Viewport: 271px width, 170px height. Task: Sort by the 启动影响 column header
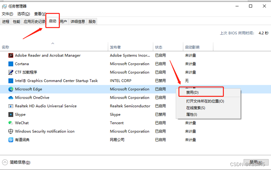(198, 47)
